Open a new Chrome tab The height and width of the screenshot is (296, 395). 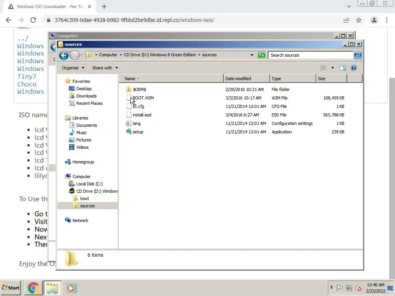pos(104,7)
